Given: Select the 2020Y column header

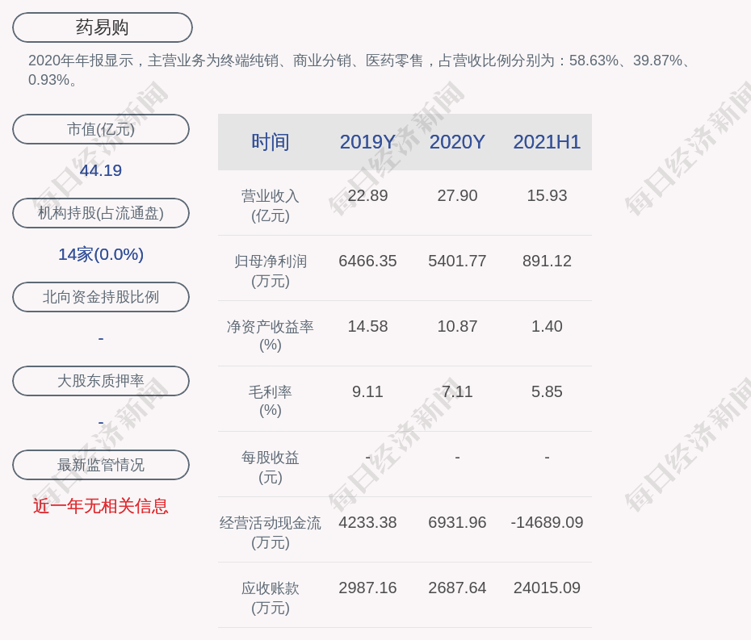Looking at the screenshot, I should click(x=457, y=142).
